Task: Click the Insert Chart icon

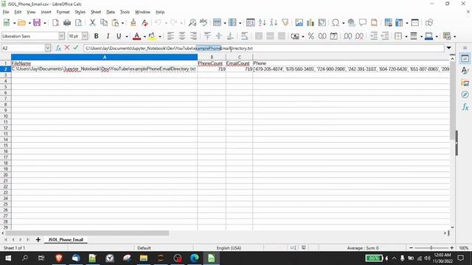Action: click(310, 23)
